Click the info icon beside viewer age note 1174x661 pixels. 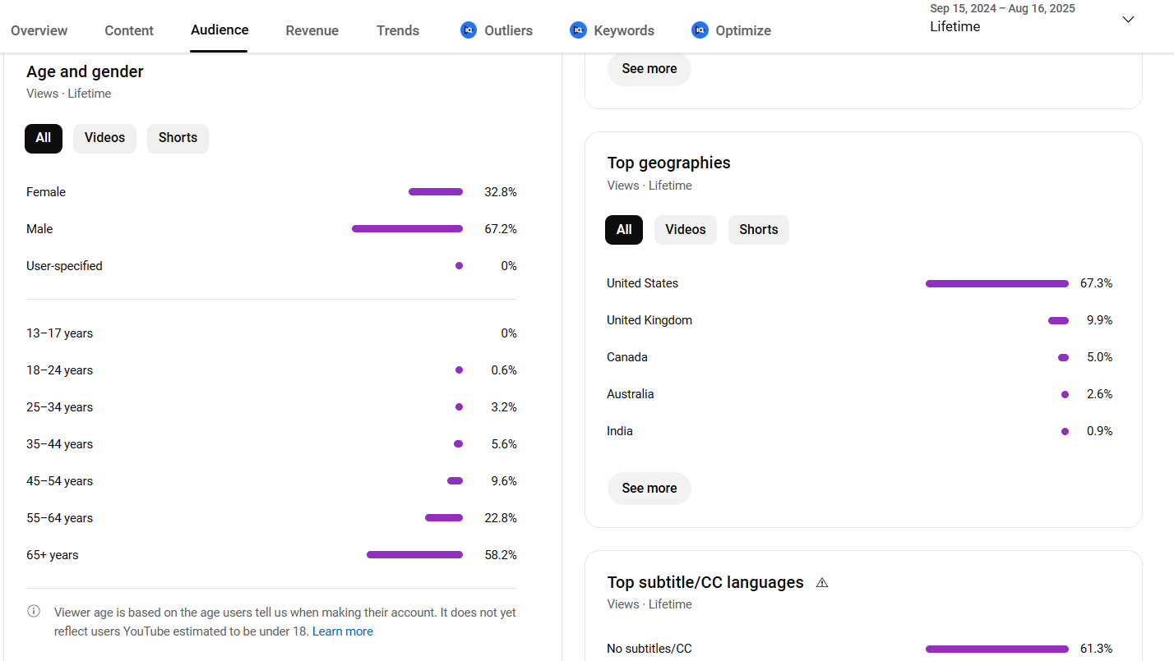point(34,612)
